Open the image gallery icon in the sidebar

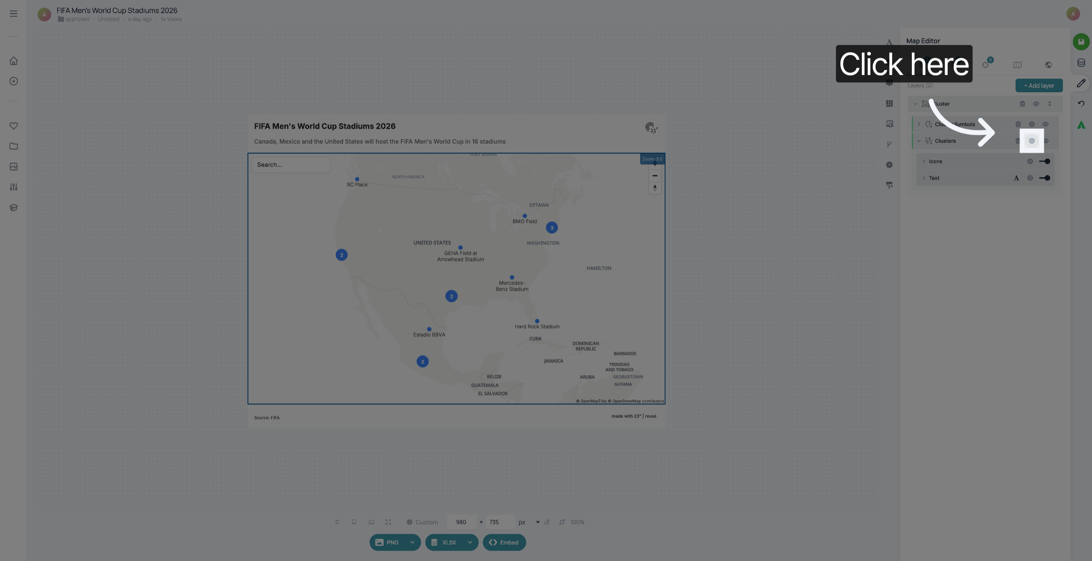(14, 167)
